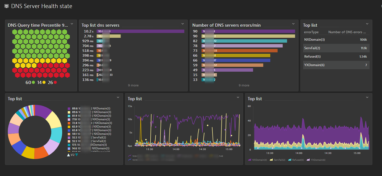
Task: Toggle NXDomain(3) series in area chart legend
Action: click(x=259, y=159)
